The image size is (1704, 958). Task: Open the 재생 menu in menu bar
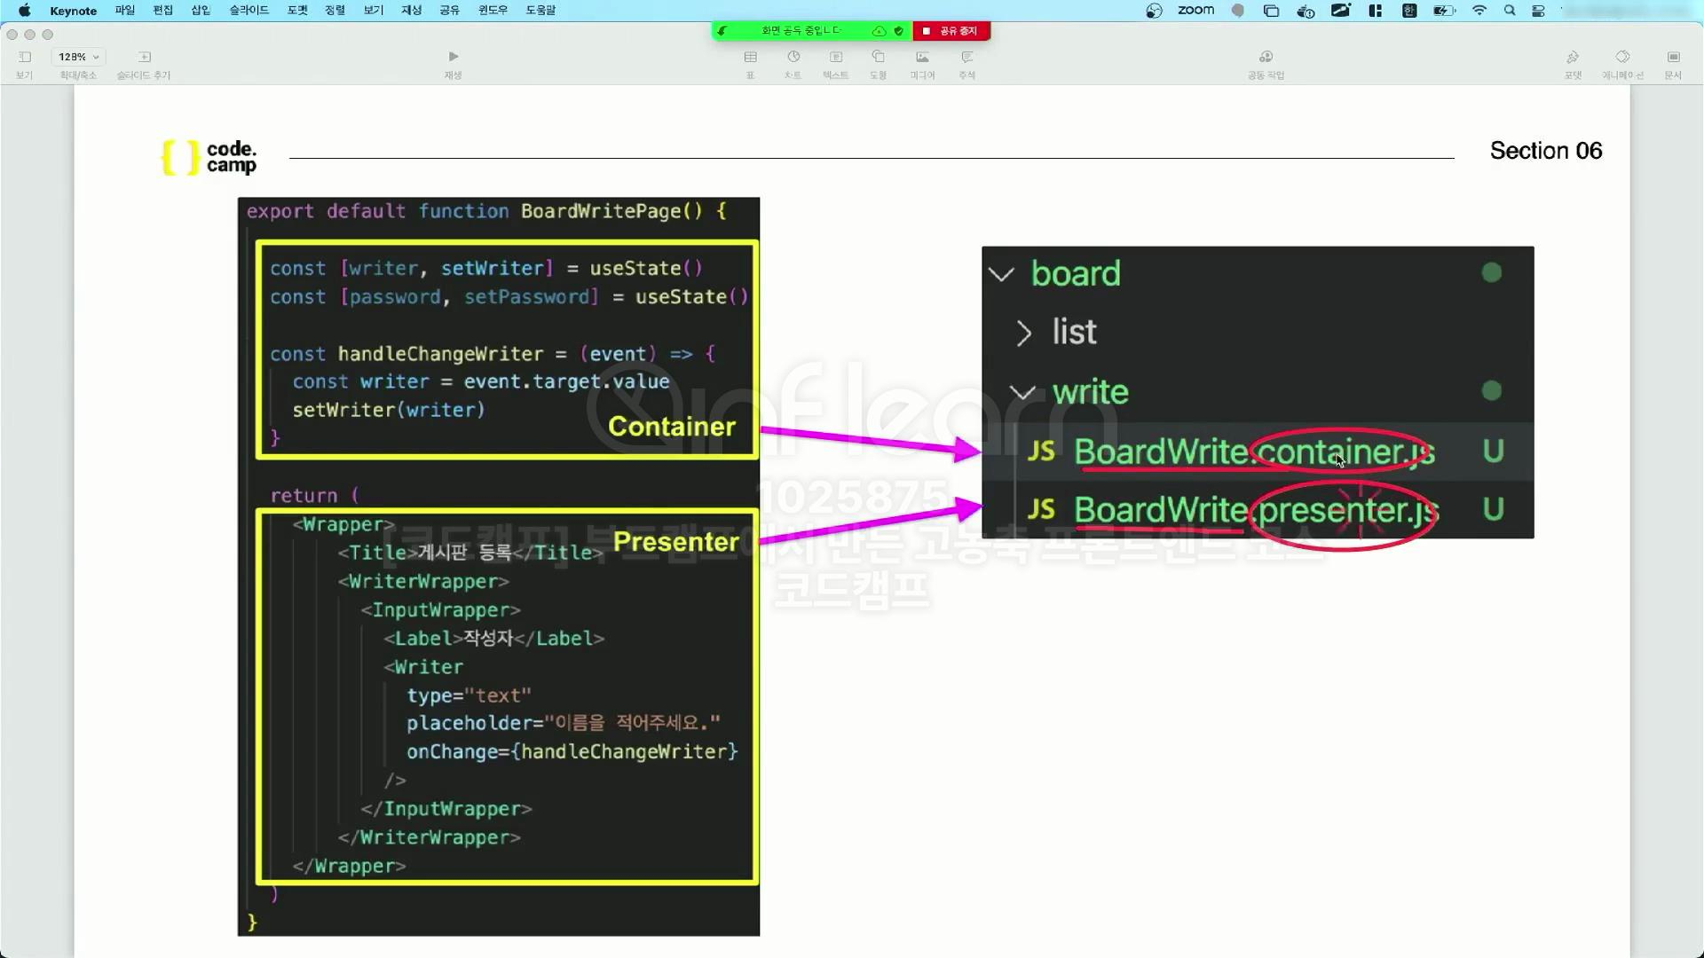coord(411,11)
